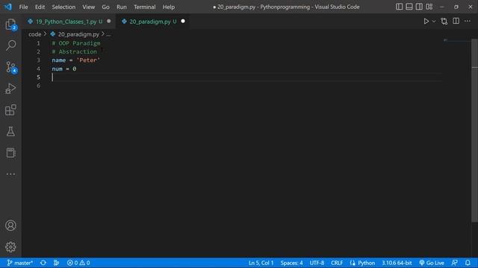Click the '# OOP Paradigm' comment on line 1

(x=76, y=43)
